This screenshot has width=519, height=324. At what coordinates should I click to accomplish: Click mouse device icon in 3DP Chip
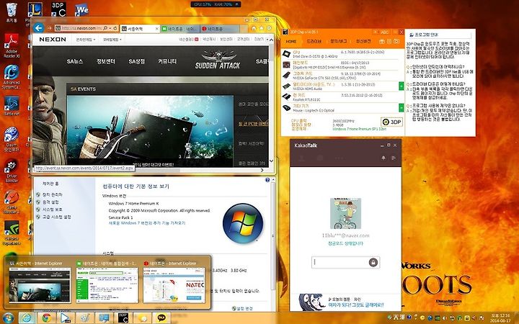286,107
